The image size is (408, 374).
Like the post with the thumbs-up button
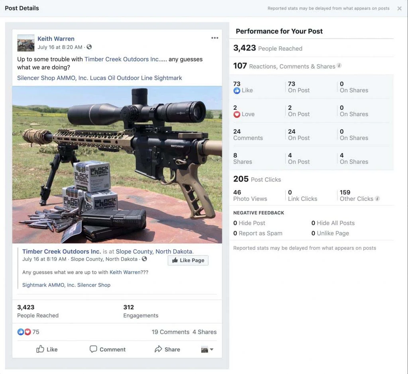click(x=47, y=349)
